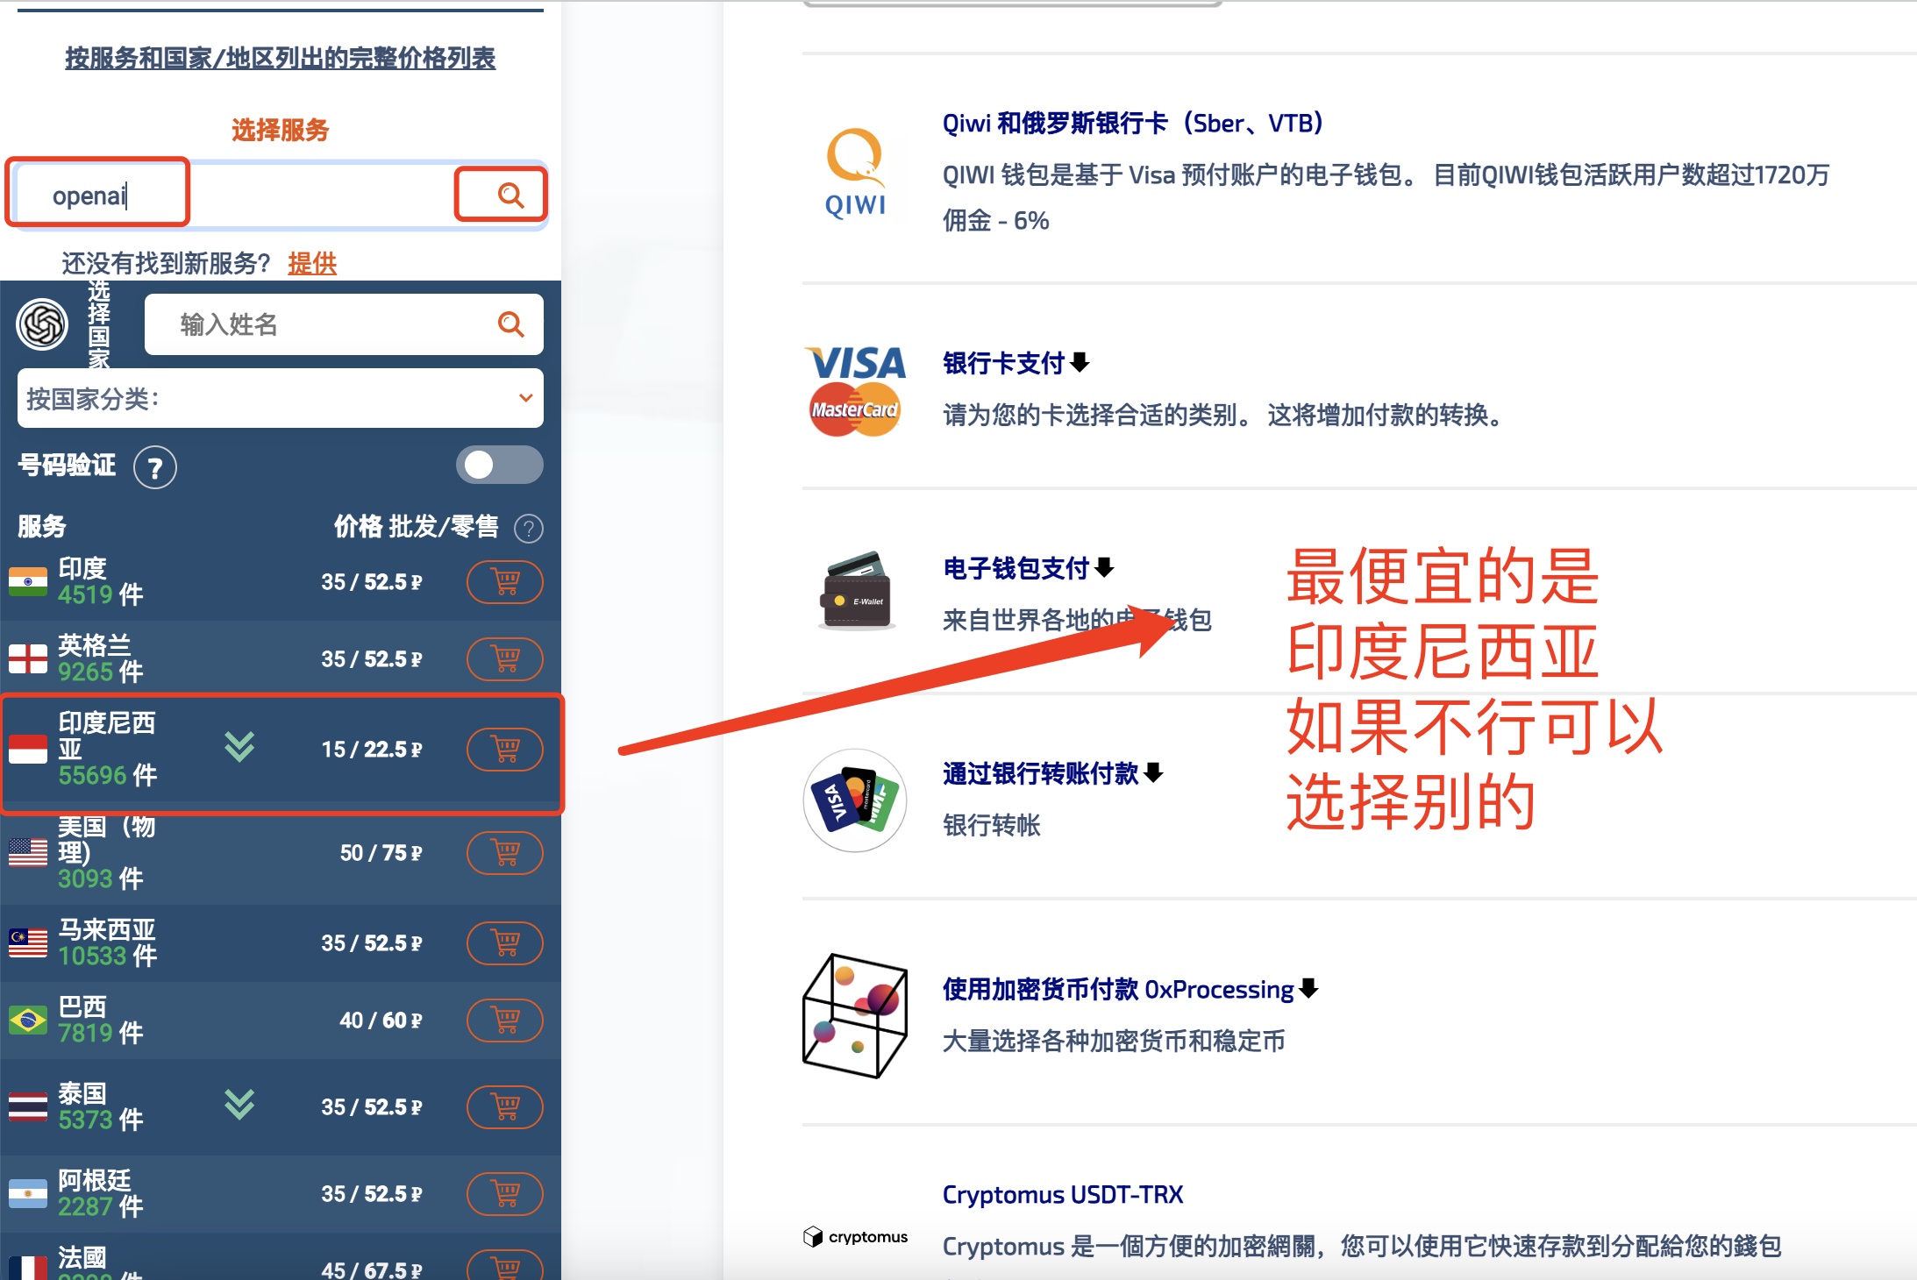
Task: Click the search icon in 输入姓名 field
Action: [510, 324]
